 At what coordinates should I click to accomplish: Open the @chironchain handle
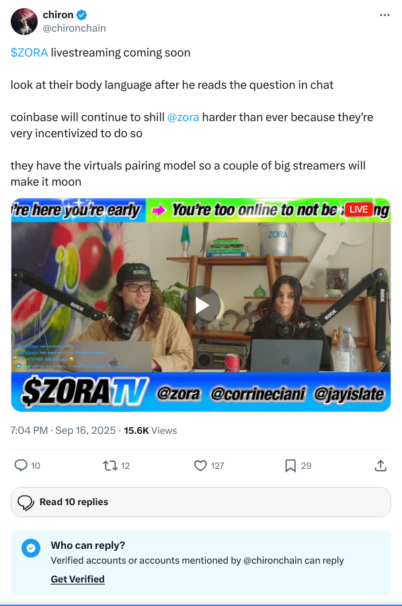[74, 28]
